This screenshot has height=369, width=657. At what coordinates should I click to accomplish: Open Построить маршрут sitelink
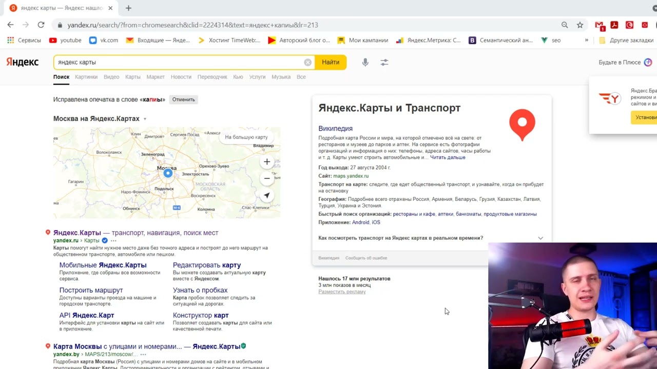pos(91,290)
